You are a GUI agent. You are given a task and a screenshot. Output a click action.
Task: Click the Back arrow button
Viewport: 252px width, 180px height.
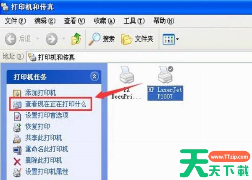coord(10,39)
